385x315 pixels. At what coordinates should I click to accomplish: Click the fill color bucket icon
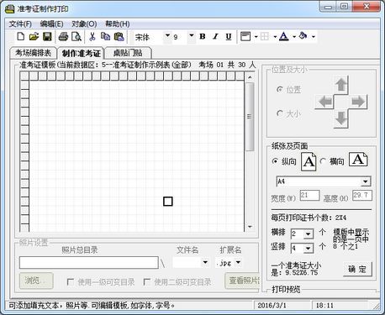(x=303, y=36)
